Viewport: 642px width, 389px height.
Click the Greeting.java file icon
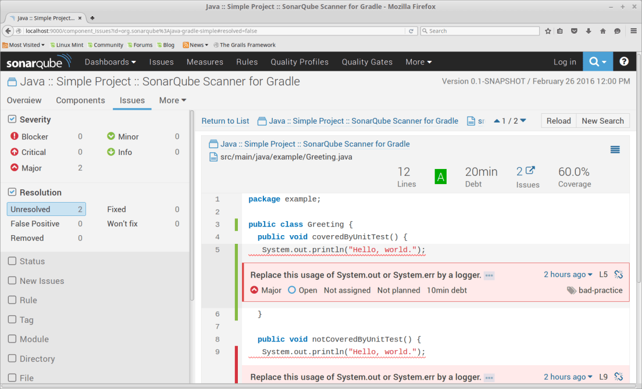213,156
